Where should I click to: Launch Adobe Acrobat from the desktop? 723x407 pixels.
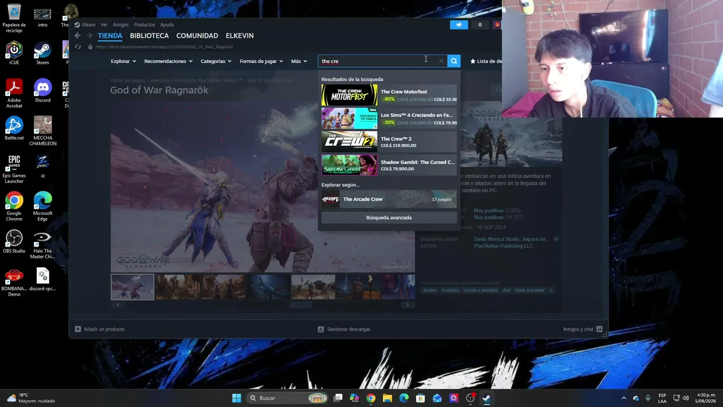point(14,94)
